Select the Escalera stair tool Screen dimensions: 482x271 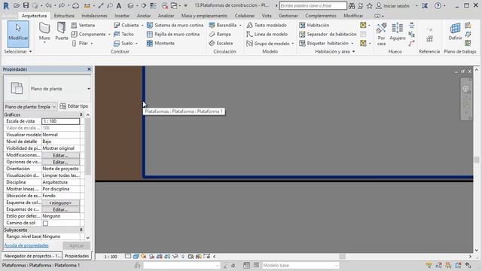[221, 44]
